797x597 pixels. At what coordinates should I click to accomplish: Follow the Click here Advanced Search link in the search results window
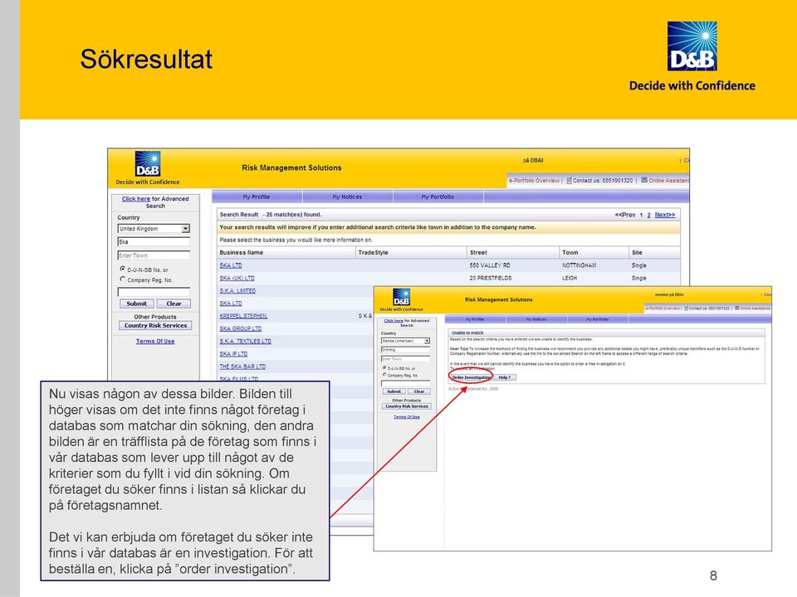pyautogui.click(x=135, y=198)
